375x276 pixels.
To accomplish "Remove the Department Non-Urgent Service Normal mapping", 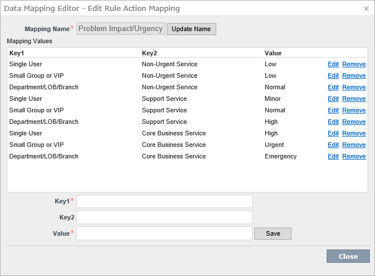I will [354, 87].
